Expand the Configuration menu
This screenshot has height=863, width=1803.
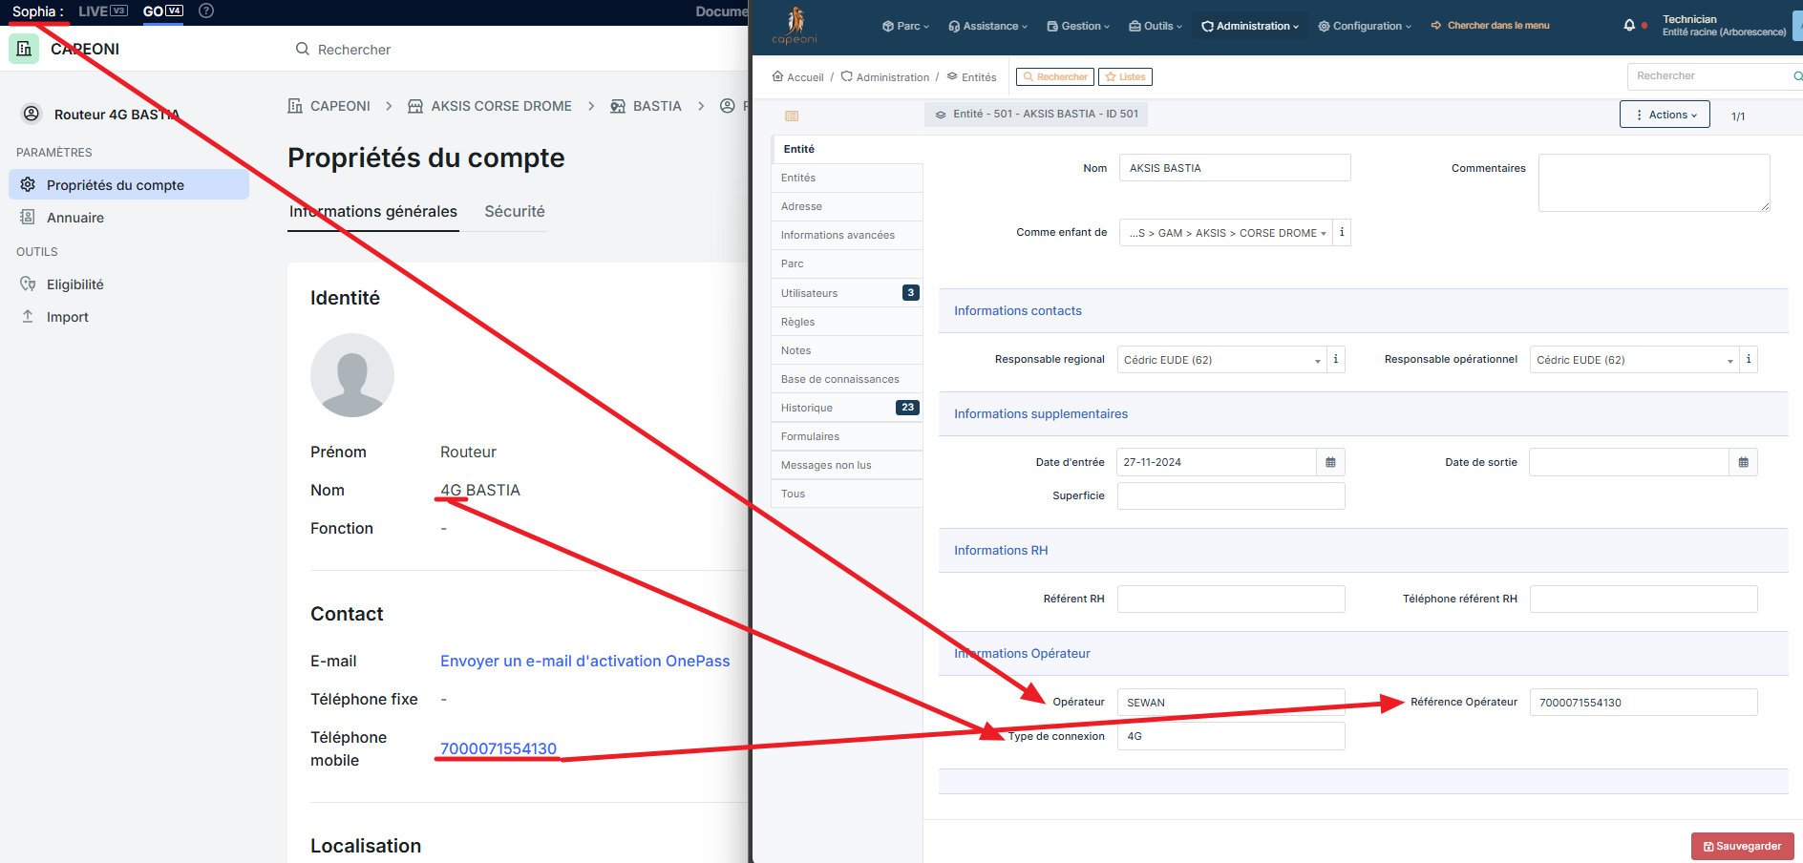1365,26
